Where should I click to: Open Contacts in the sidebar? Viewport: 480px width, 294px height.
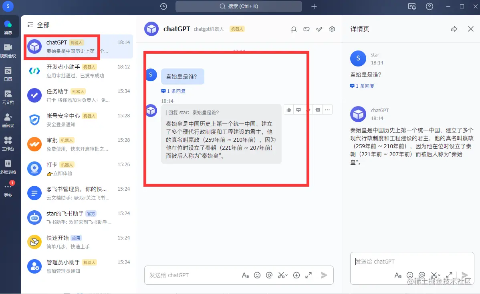pos(8,120)
